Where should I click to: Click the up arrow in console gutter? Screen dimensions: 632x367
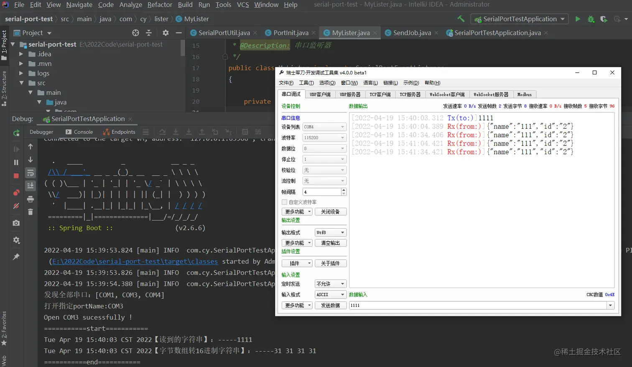coord(31,146)
